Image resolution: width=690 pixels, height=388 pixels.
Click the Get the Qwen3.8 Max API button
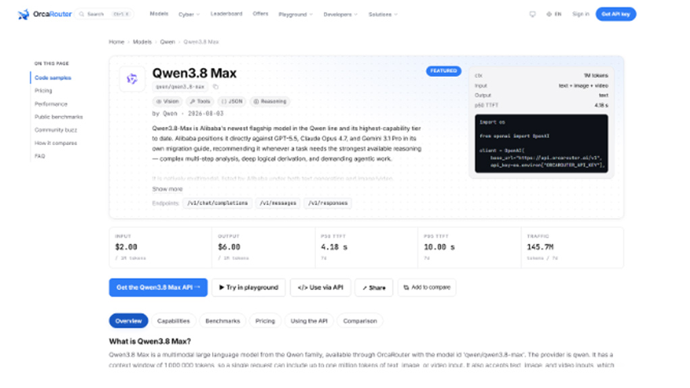point(158,287)
